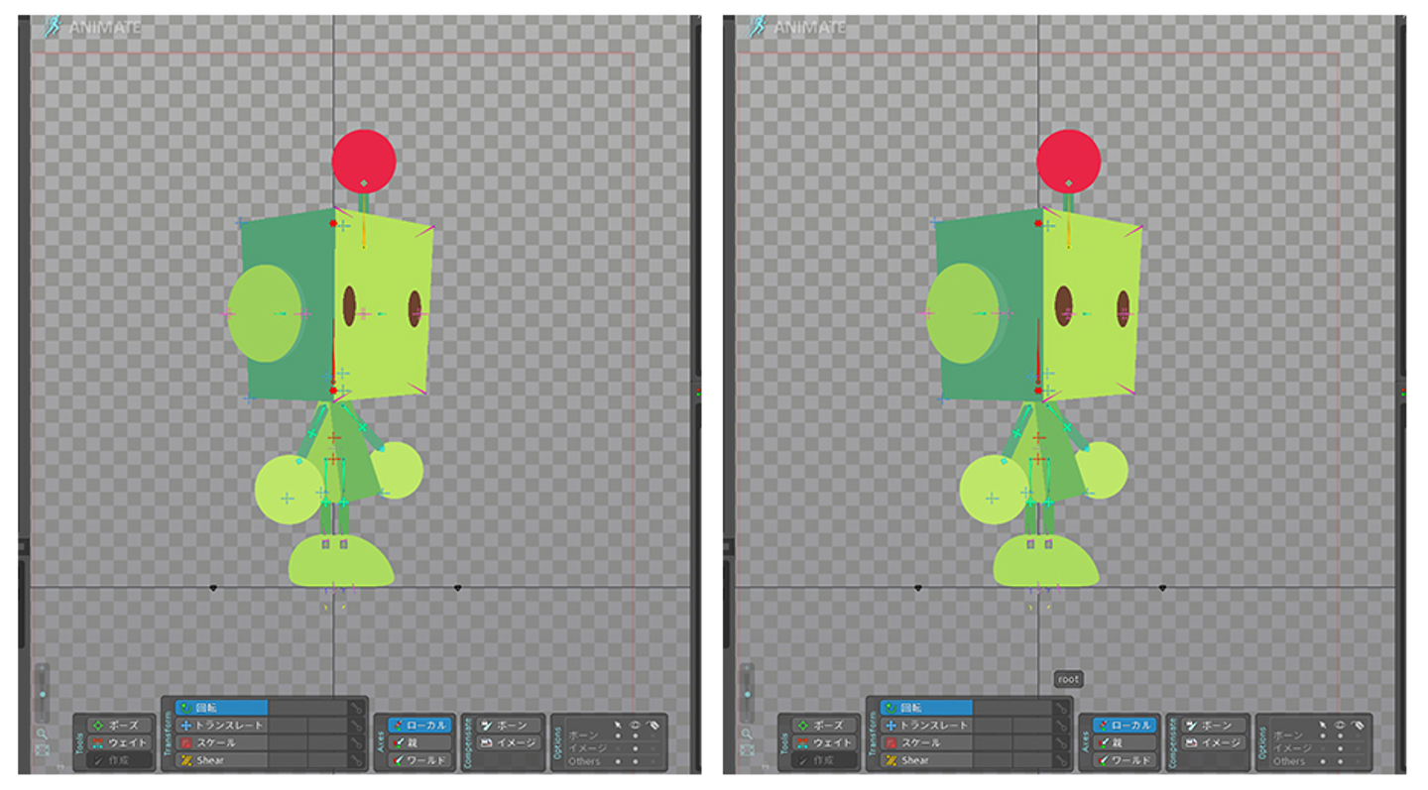This screenshot has width=1428, height=790.
Task: Set axes to 親 in the right screenshot
Action: [1125, 742]
